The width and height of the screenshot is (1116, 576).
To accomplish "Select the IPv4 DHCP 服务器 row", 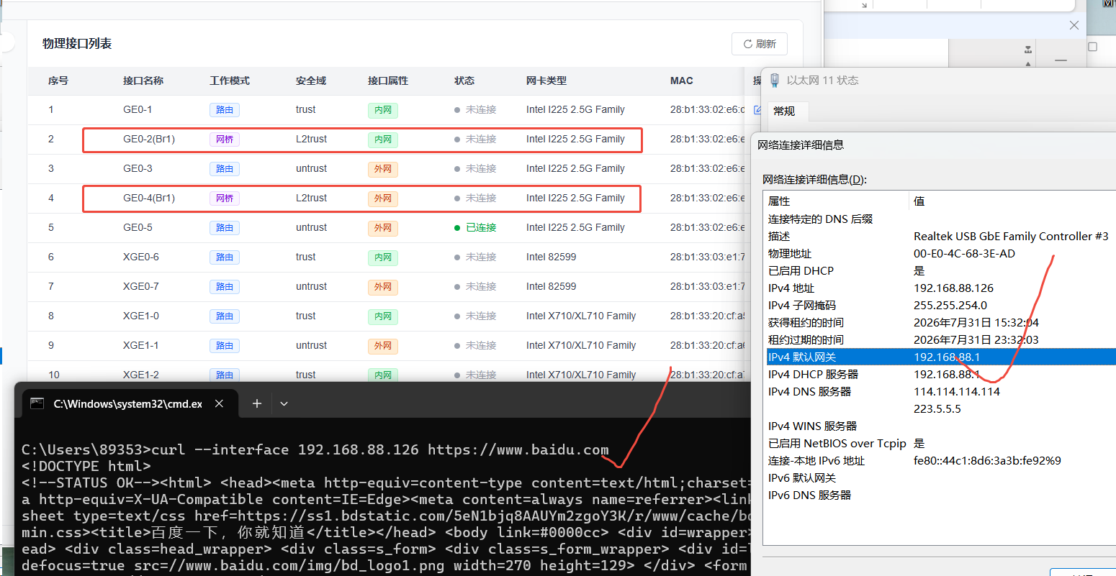I will pos(940,375).
